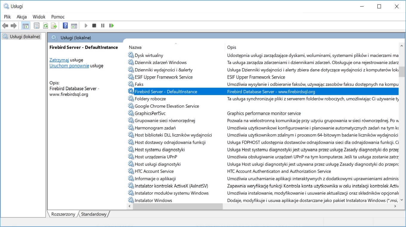Open the Help toolbar icon

pyautogui.click(x=65, y=26)
